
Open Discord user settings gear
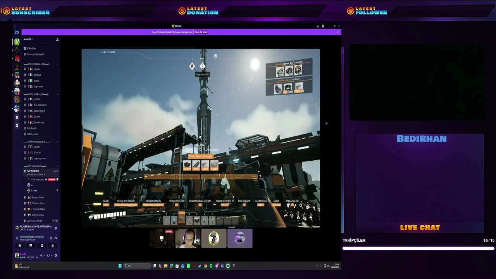56,255
